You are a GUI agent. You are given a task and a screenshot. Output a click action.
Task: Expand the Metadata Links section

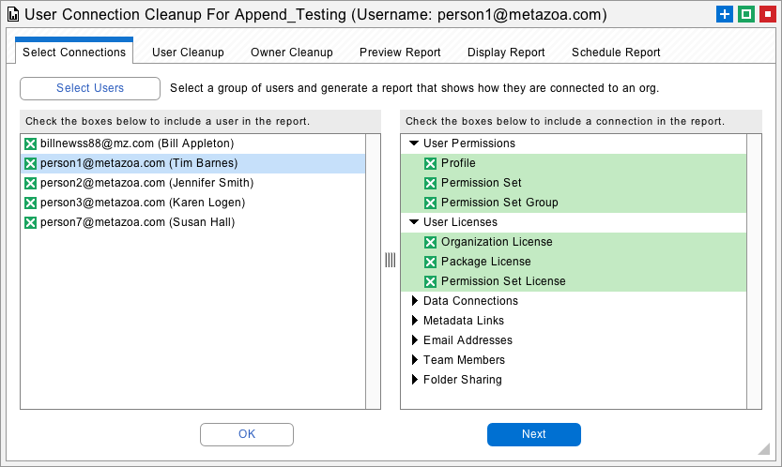pos(414,321)
